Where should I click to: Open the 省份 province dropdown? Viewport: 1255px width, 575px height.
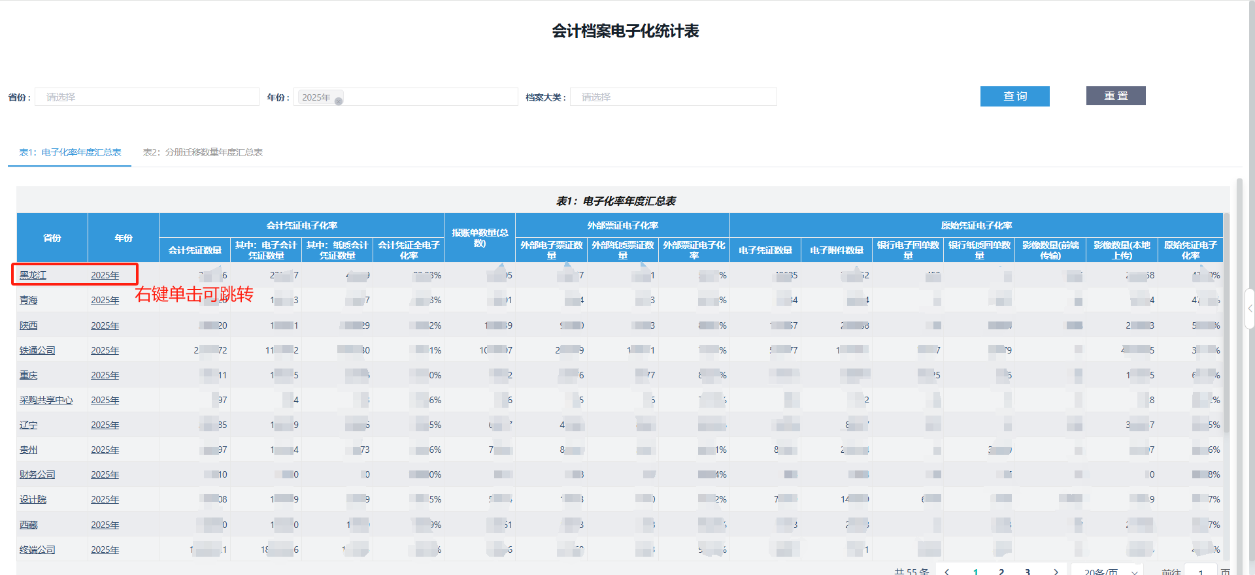(x=147, y=97)
